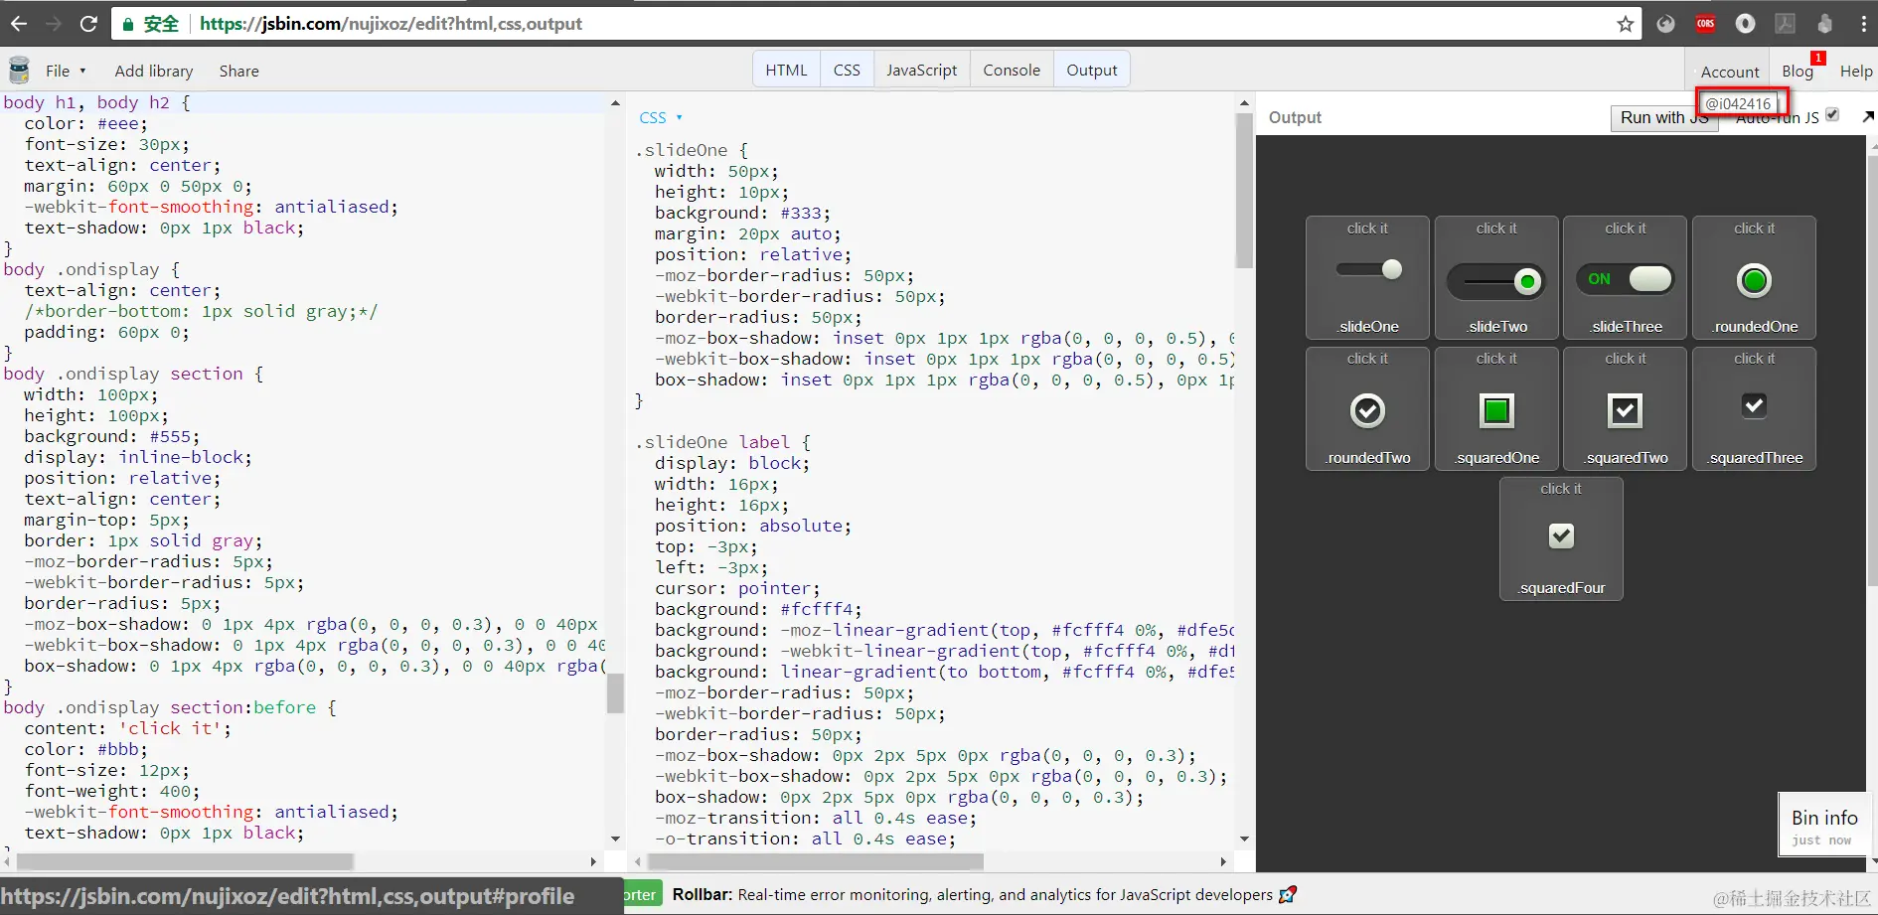Click the "content: 'click it';" code line
The image size is (1878, 915).
128,728
